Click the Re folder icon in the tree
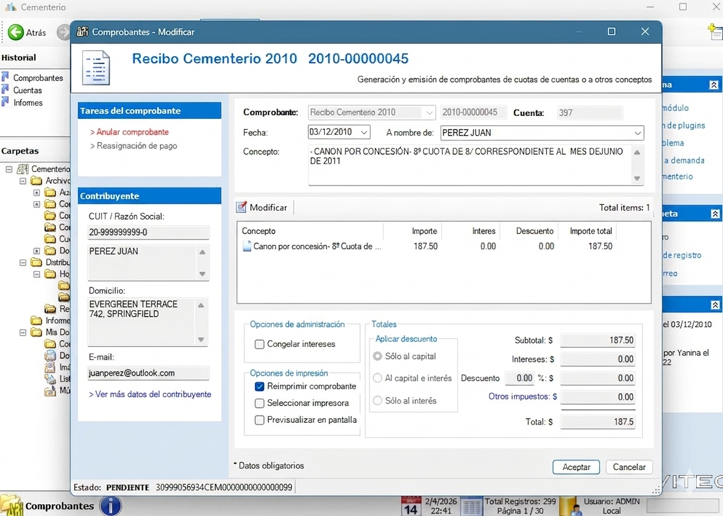This screenshot has height=516, width=723. [x=50, y=309]
